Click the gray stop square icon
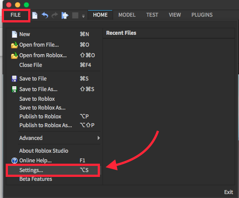Screen dimensions: 239x198 [75, 15]
